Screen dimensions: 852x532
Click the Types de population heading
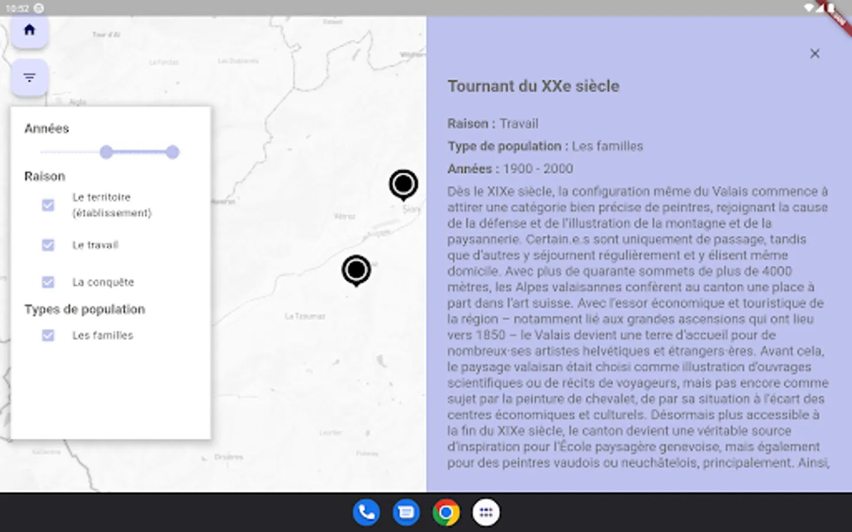[85, 309]
